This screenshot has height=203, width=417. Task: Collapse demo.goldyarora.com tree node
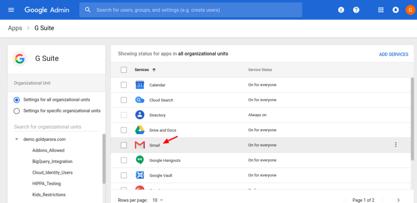pyautogui.click(x=17, y=139)
